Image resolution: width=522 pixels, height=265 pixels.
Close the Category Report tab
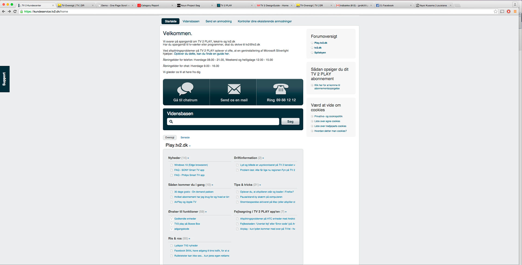(172, 5)
